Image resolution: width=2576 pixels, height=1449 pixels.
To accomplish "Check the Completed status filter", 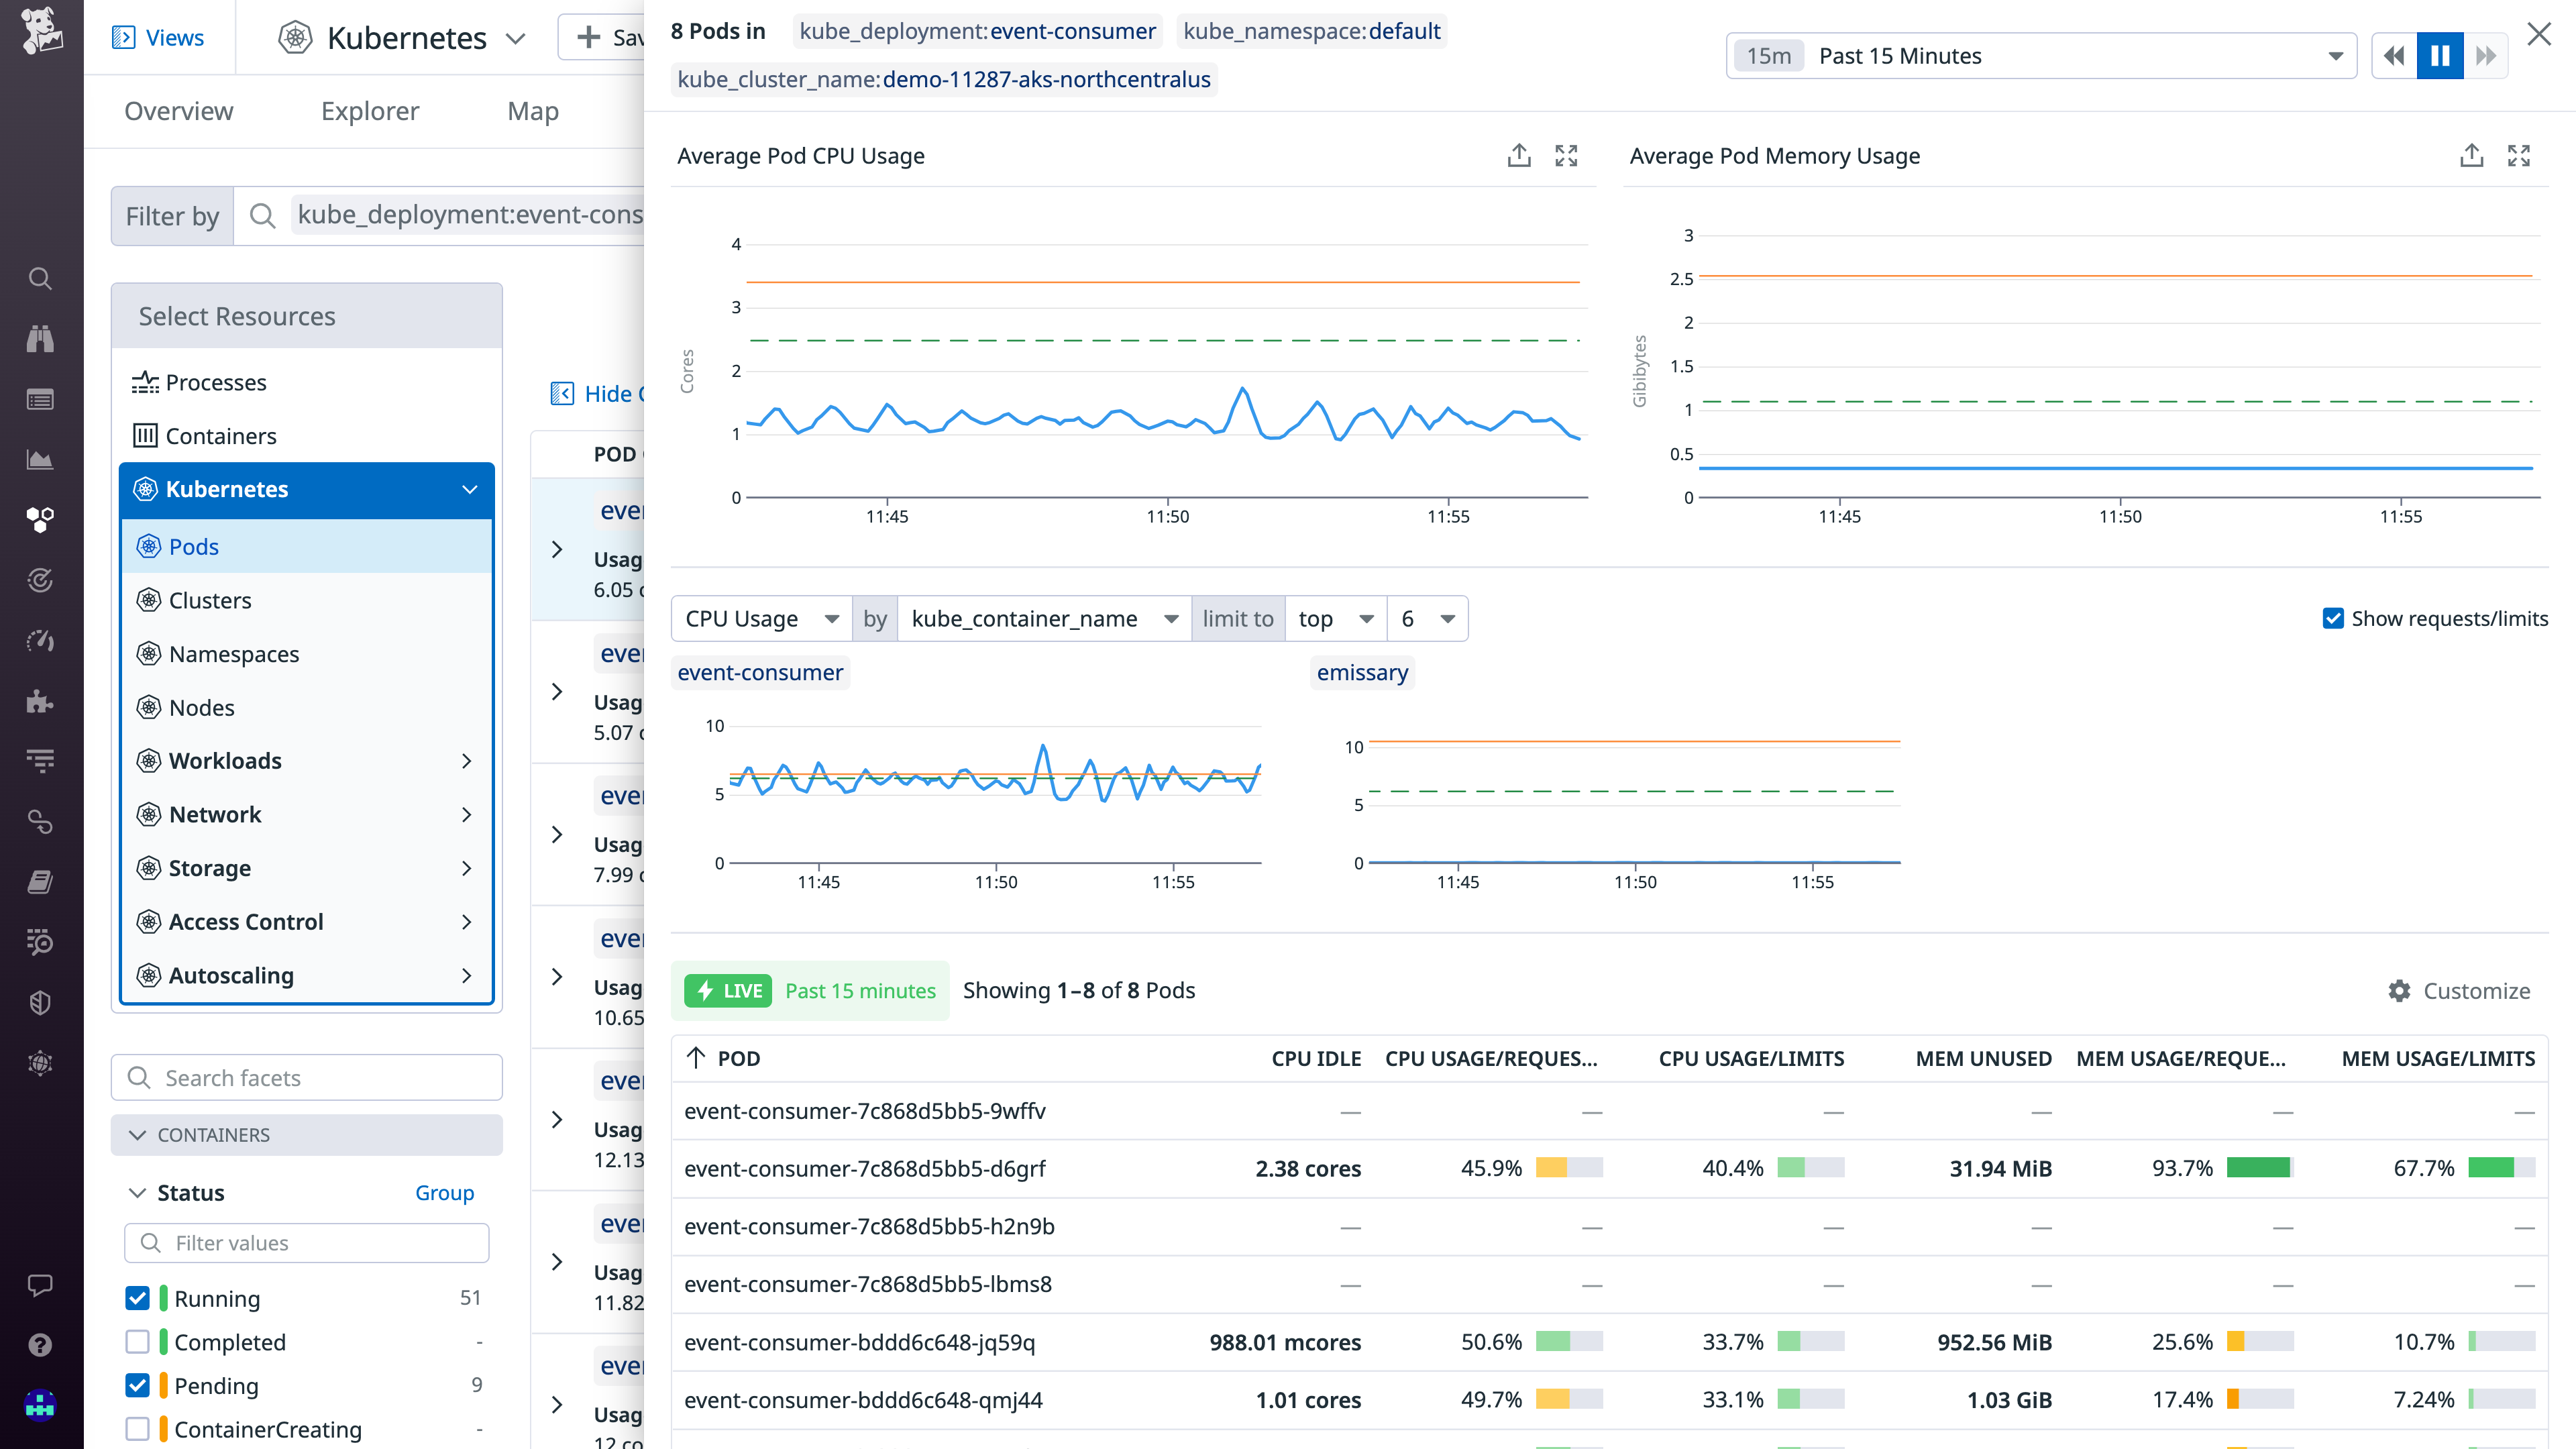I will click(x=137, y=1342).
